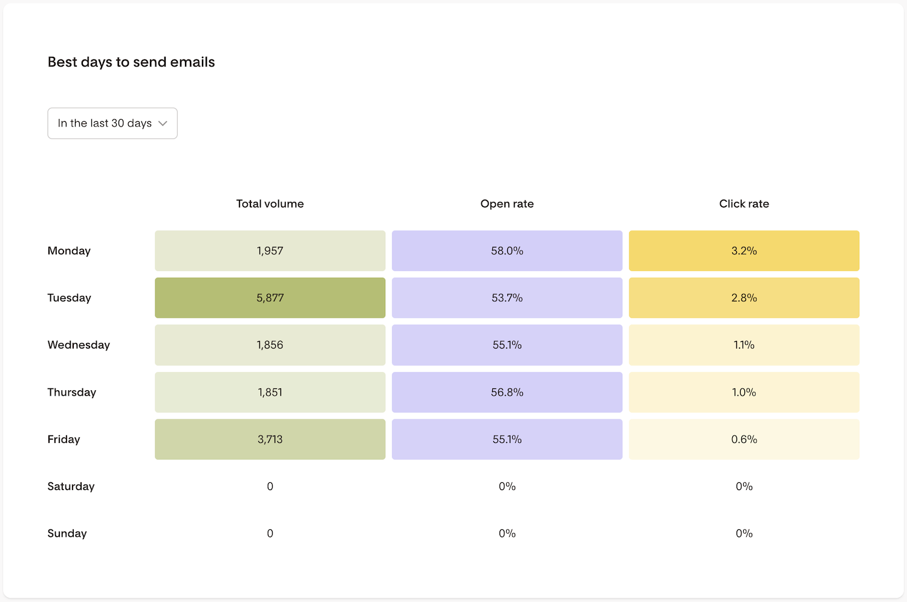Click the Click rate column header

click(744, 204)
